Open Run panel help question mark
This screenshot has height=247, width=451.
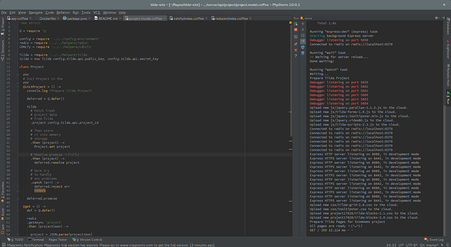click(296, 56)
